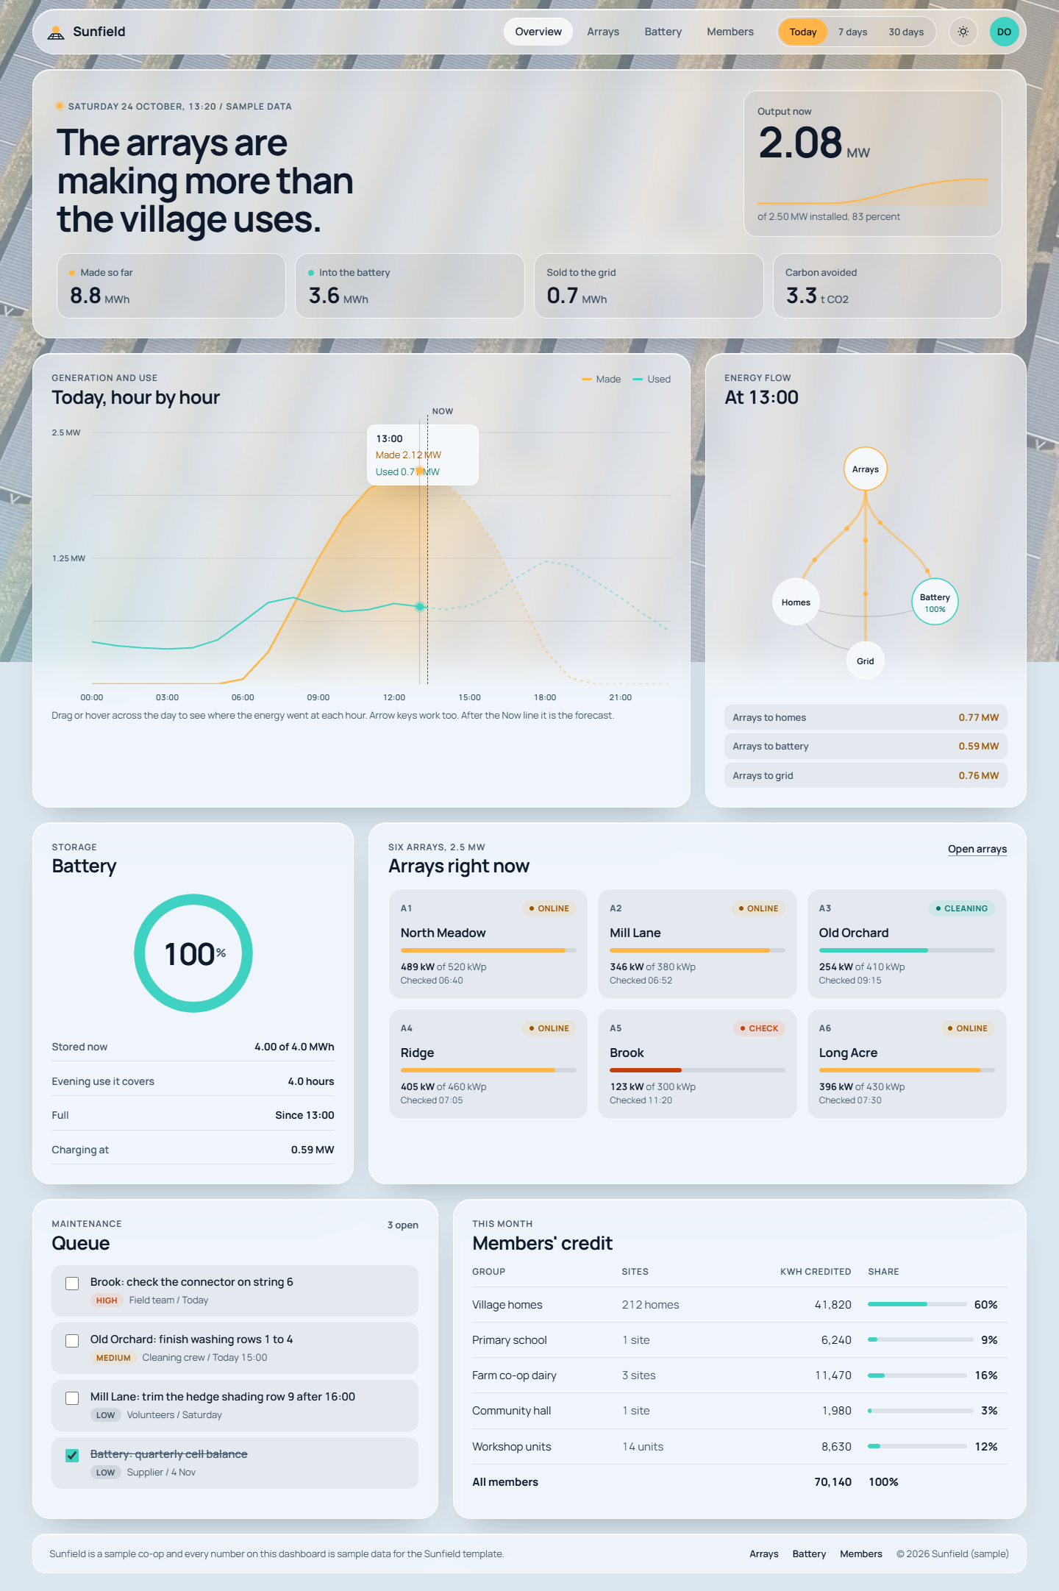Click the footer Arrays link
Image resolution: width=1059 pixels, height=1591 pixels.
[764, 1553]
